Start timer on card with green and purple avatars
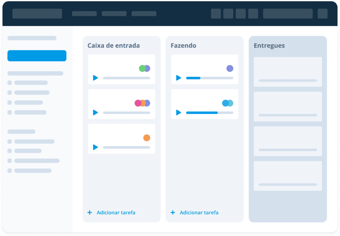This screenshot has width=340, height=236. pos(95,78)
